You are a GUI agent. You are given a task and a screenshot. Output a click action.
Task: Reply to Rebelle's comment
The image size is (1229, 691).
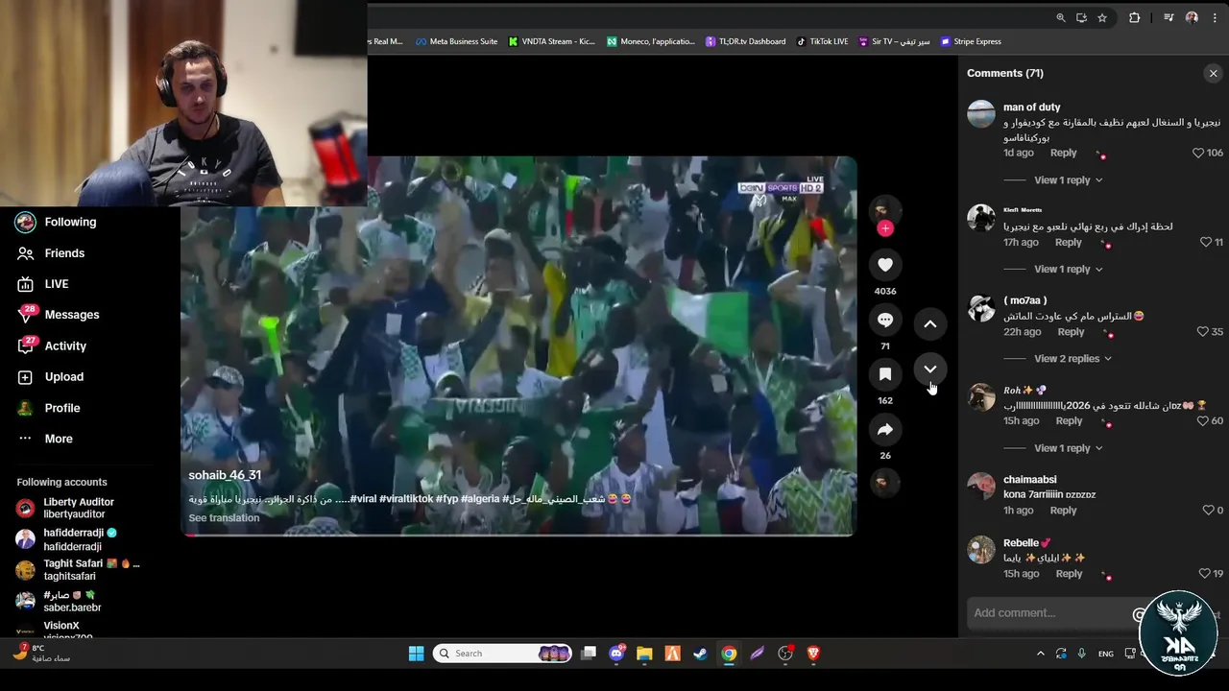pos(1069,574)
